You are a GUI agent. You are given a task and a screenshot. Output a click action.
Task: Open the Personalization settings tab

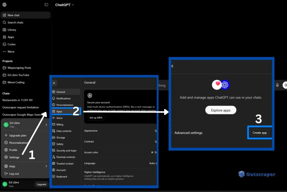pos(66,105)
